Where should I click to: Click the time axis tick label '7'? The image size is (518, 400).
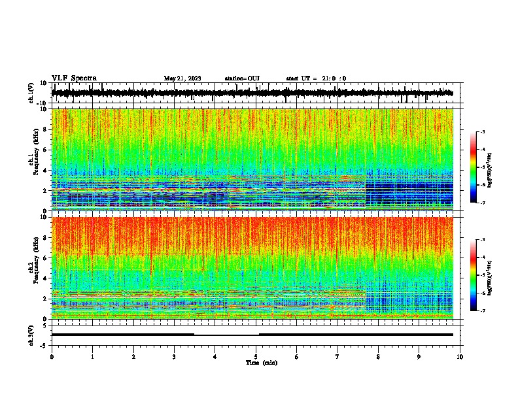click(x=337, y=357)
